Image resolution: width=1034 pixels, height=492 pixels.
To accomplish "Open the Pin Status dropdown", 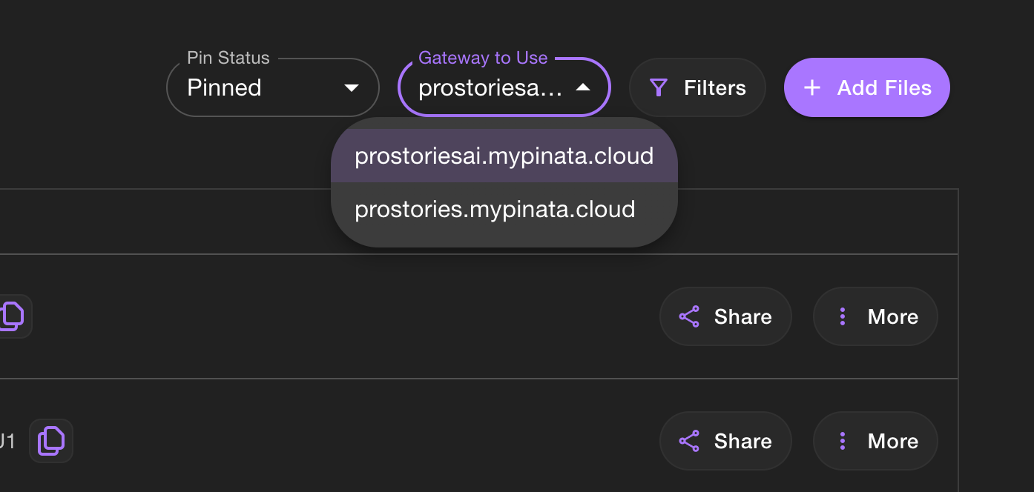I will click(273, 87).
